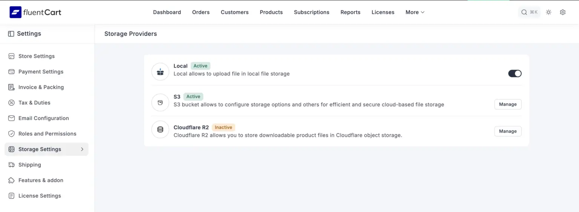Expand Storage Settings chevron arrow
The height and width of the screenshot is (212, 579).
(x=82, y=149)
